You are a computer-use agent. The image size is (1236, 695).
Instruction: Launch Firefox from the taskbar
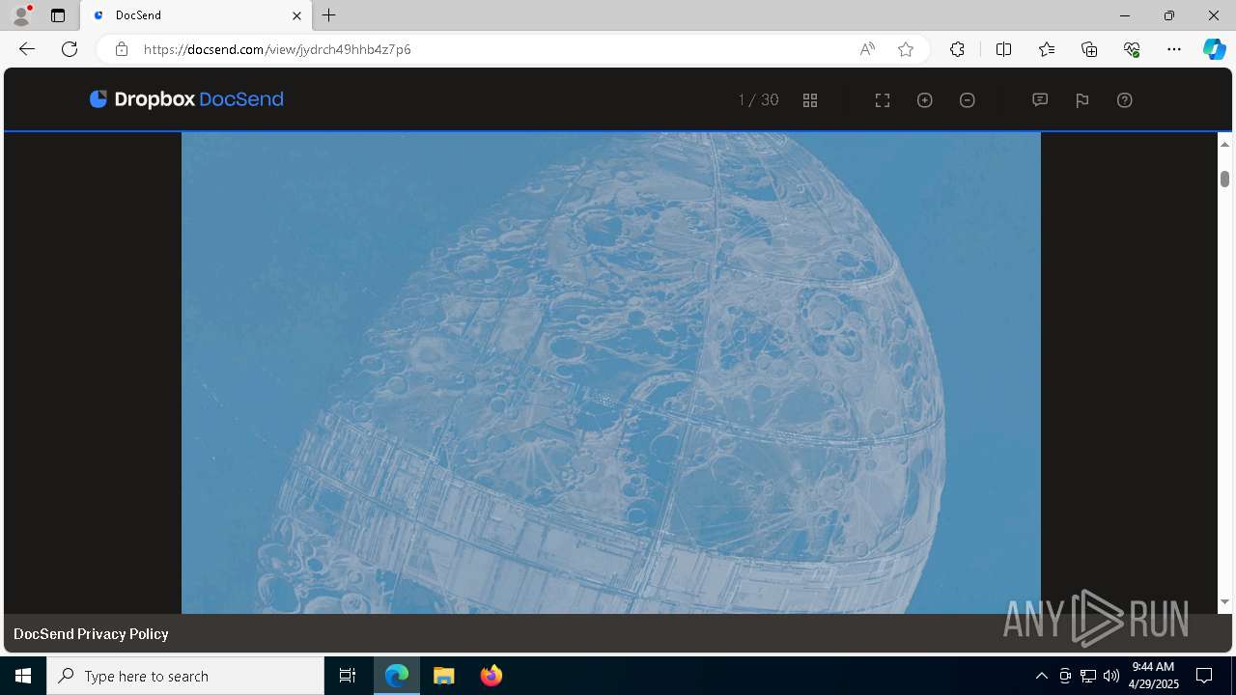[x=491, y=676]
